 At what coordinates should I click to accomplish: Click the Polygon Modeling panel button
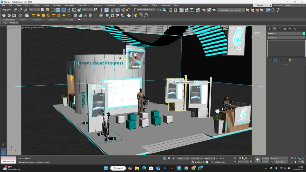10,23
